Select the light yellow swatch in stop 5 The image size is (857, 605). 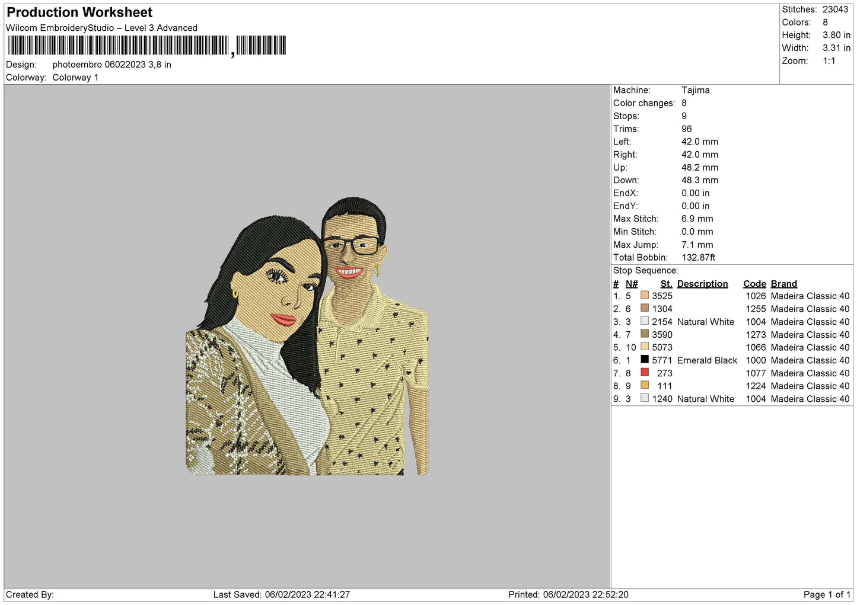645,347
